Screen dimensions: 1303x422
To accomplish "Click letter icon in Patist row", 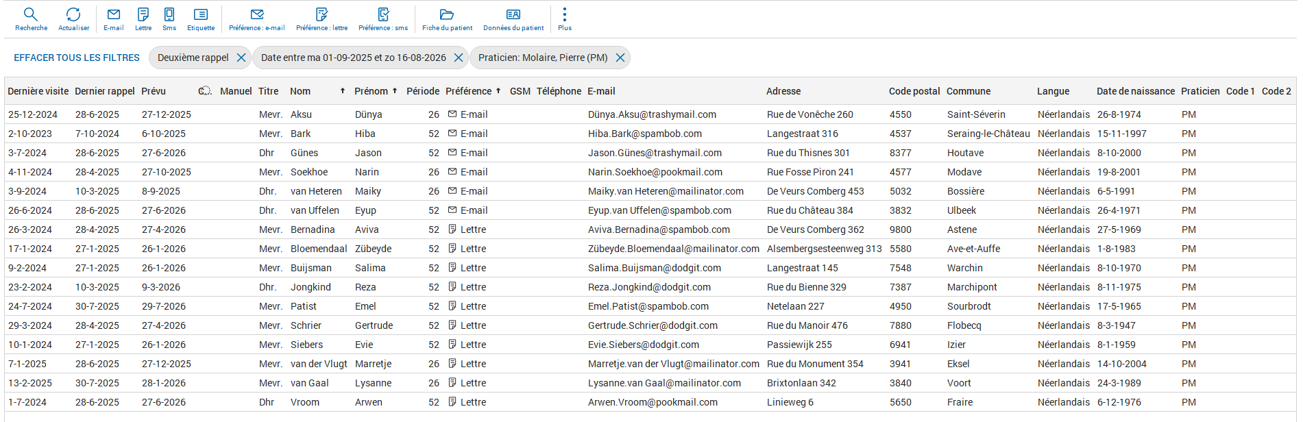I will (x=452, y=306).
